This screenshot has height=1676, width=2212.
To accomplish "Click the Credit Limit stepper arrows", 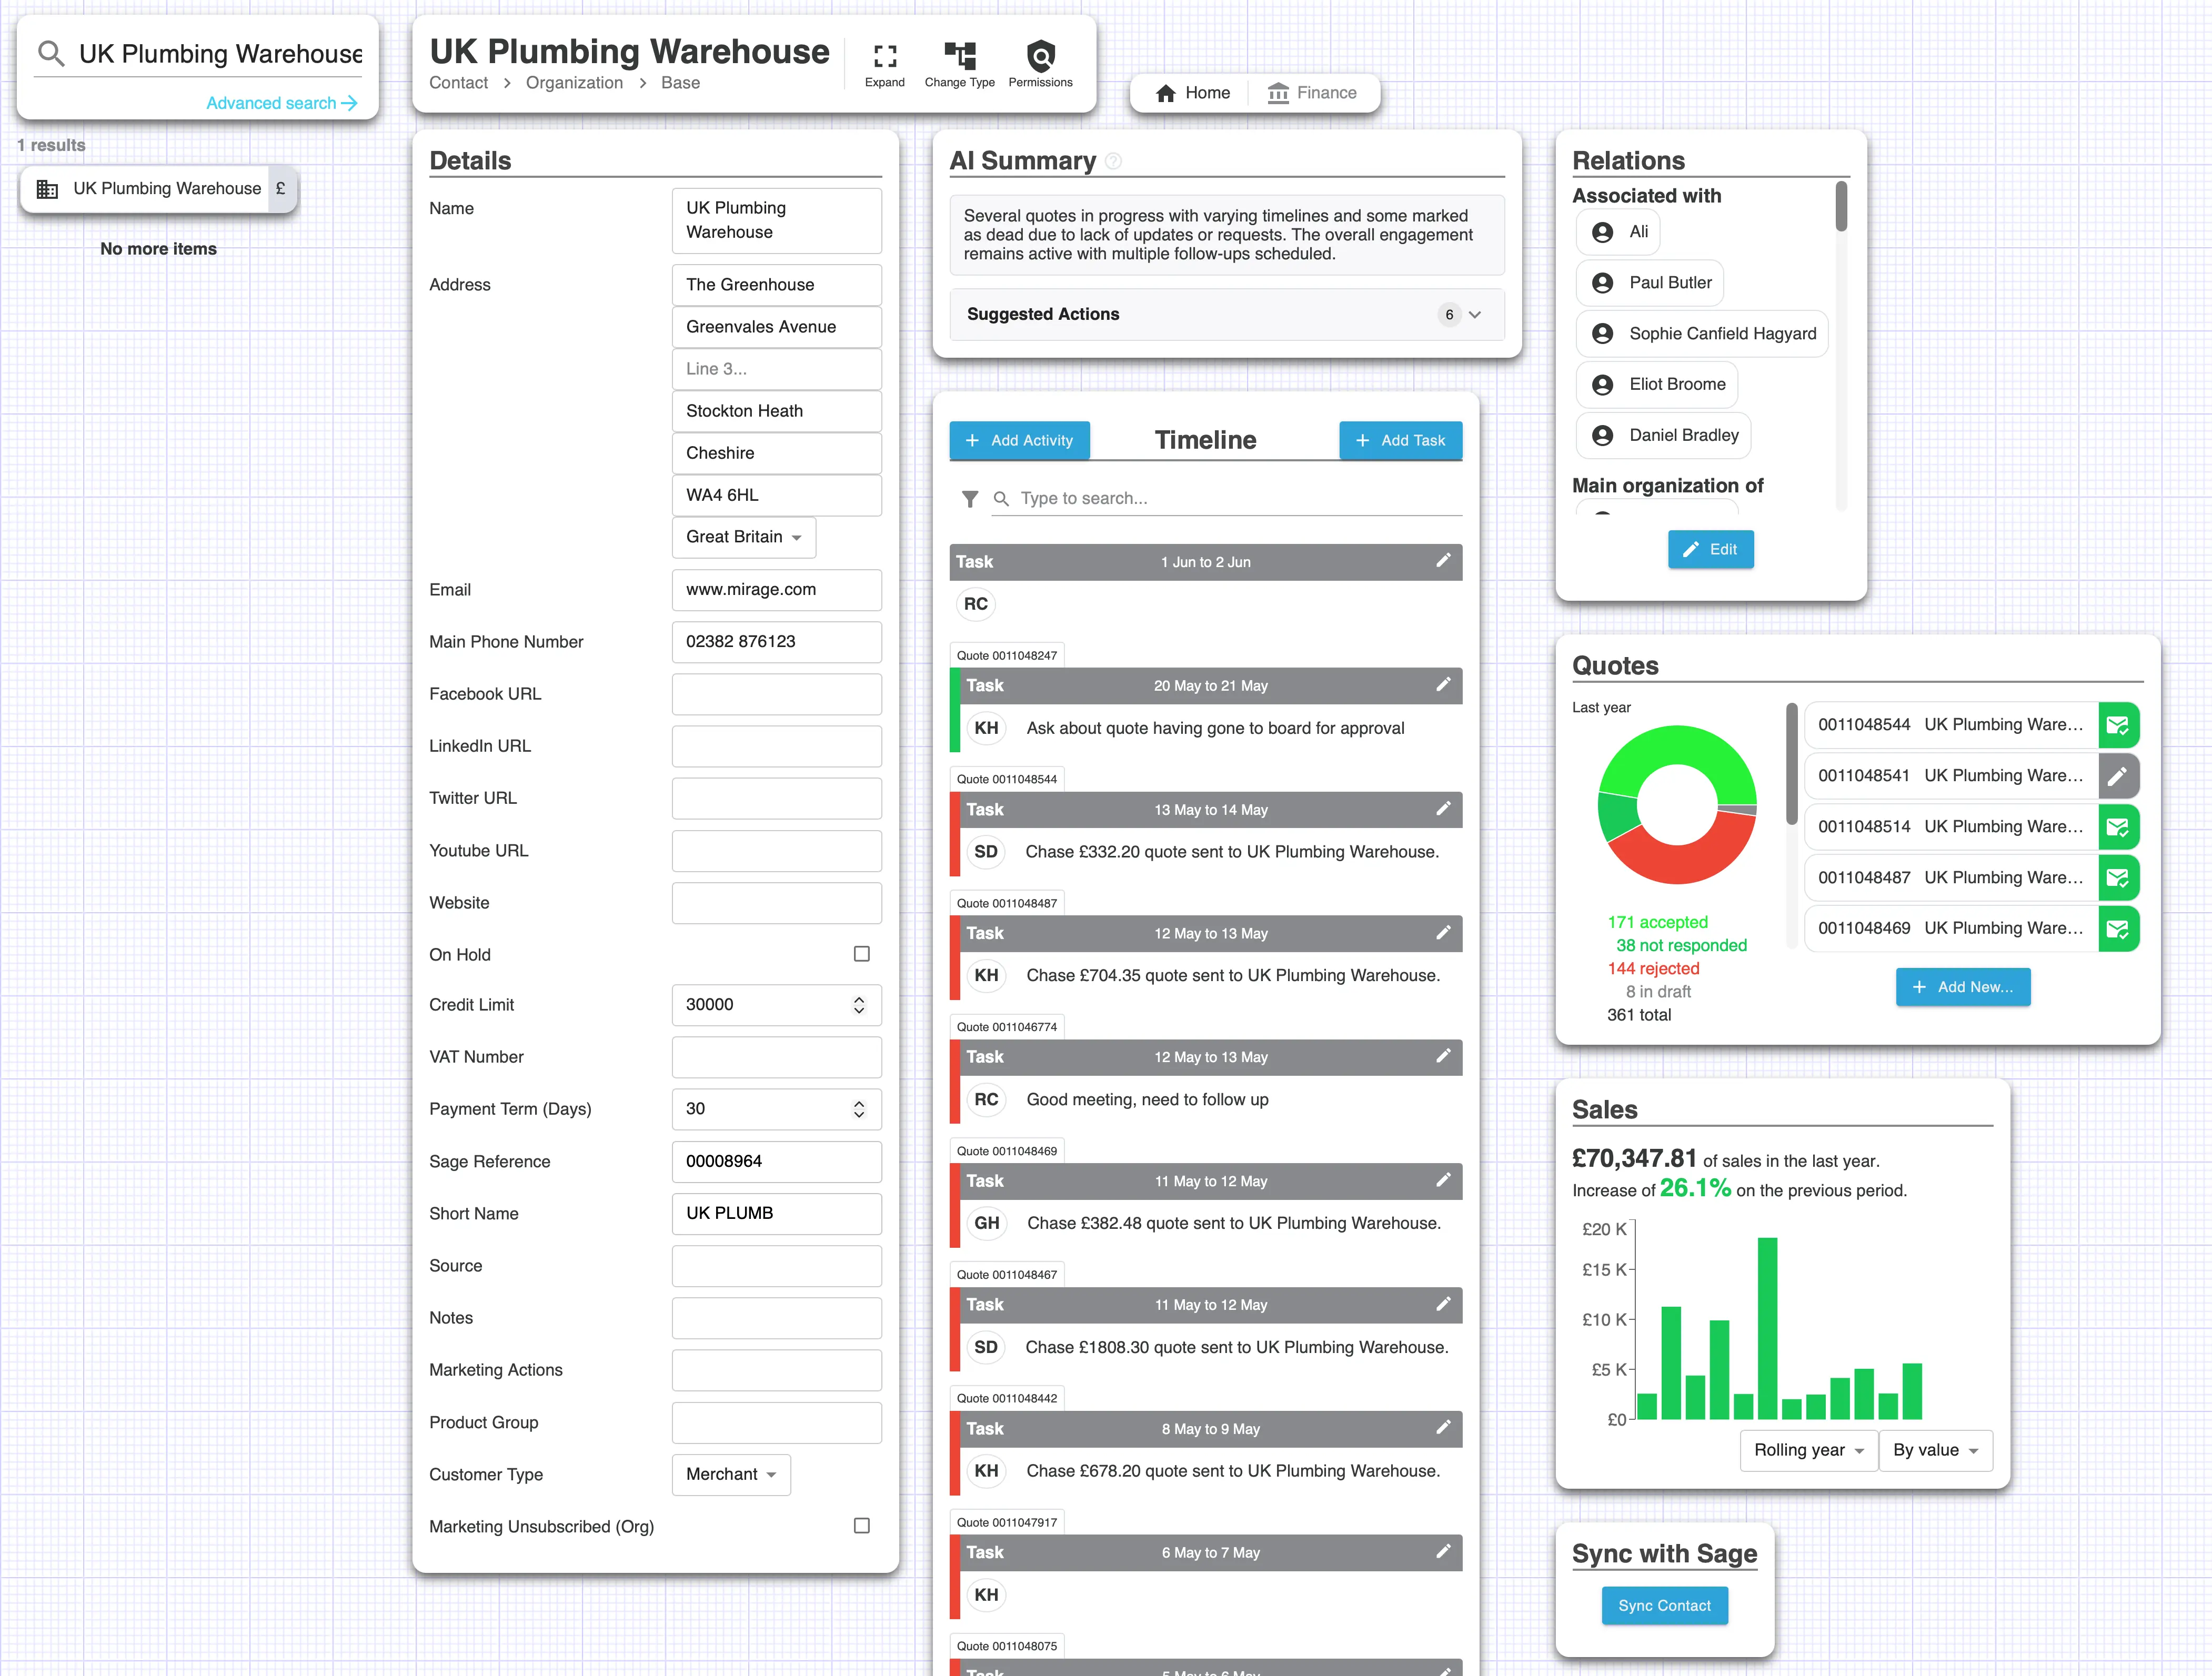I will 858,1005.
